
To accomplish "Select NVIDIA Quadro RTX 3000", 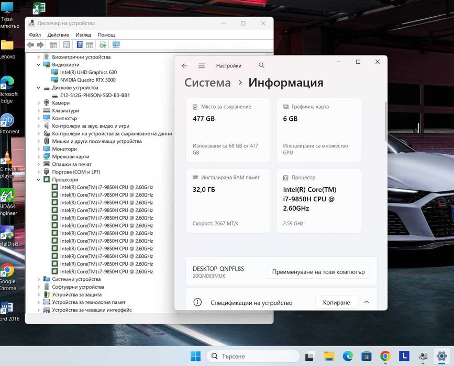I will tap(88, 80).
